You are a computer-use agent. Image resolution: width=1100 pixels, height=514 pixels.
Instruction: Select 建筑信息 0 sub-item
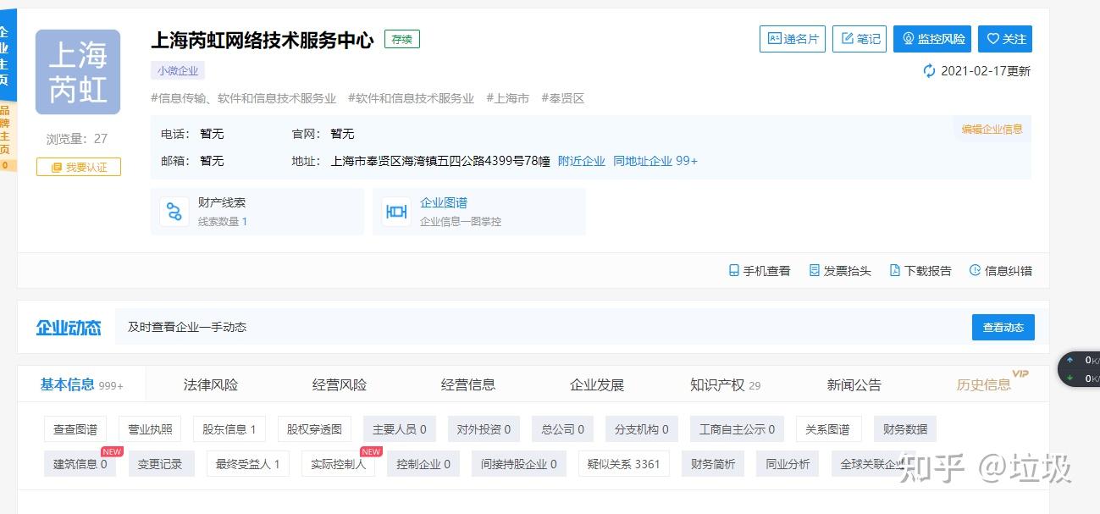[80, 463]
